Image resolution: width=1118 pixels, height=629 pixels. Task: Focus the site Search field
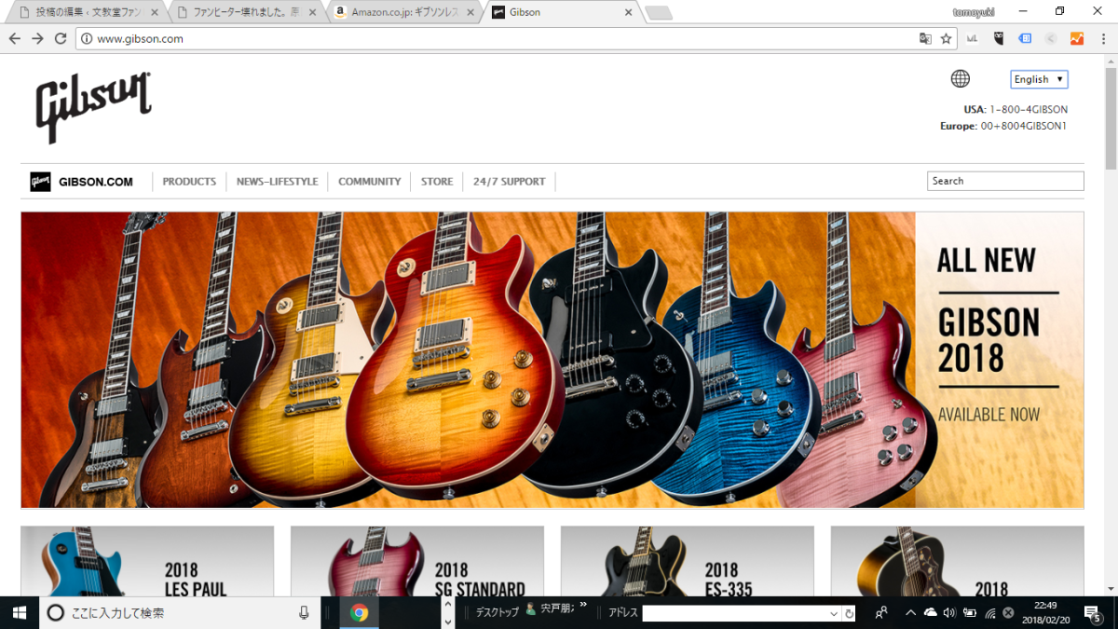tap(1005, 181)
